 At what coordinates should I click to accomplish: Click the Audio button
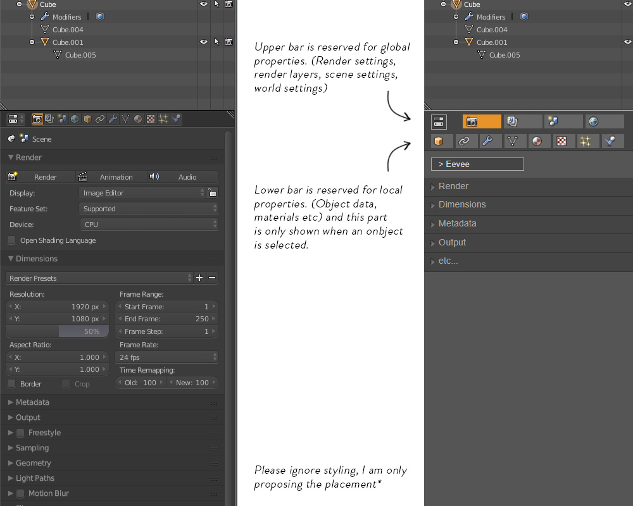[183, 176]
